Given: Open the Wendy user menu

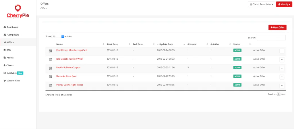Looking at the screenshot, I should pyautogui.click(x=284, y=4).
